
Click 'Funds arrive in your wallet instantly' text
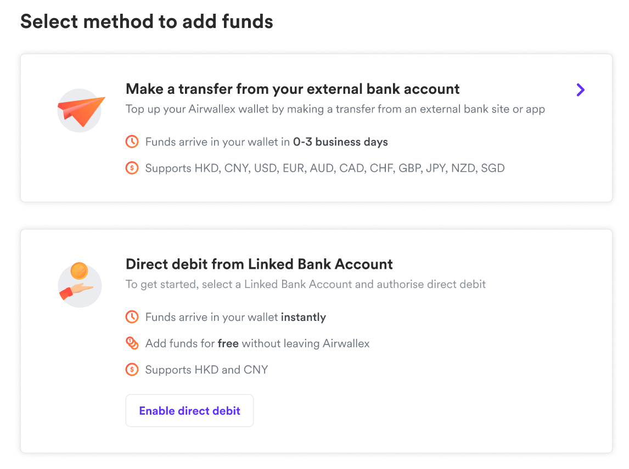click(x=235, y=317)
